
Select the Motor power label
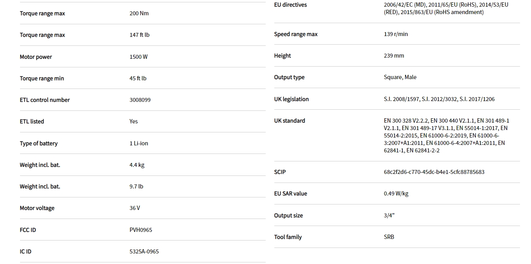click(36, 57)
